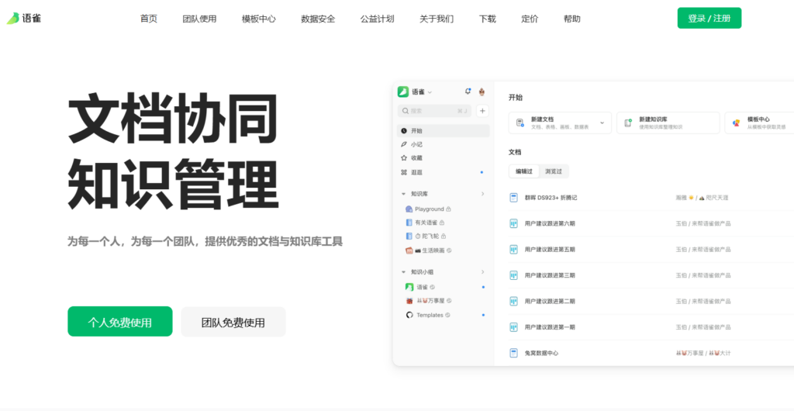Screen dimensions: 794x411
Task: Open the 模板中心 nav item in header
Action: pyautogui.click(x=259, y=19)
